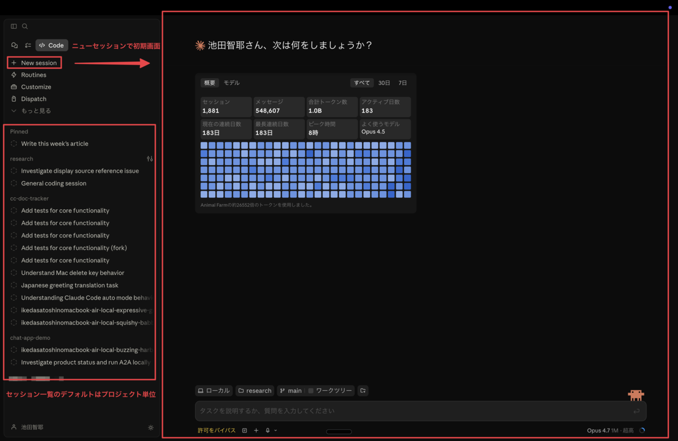Image resolution: width=678 pixels, height=441 pixels.
Task: Click the enter-arrow send icon in input
Action: click(x=636, y=411)
